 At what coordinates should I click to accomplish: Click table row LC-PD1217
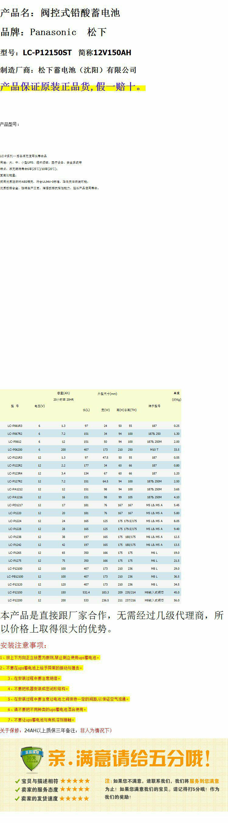[90, 505]
